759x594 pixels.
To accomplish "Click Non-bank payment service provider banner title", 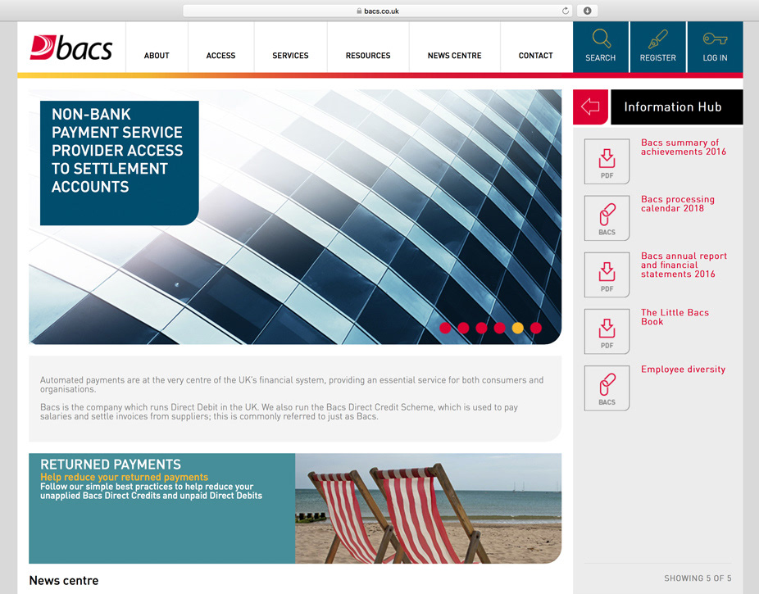I will tap(117, 151).
